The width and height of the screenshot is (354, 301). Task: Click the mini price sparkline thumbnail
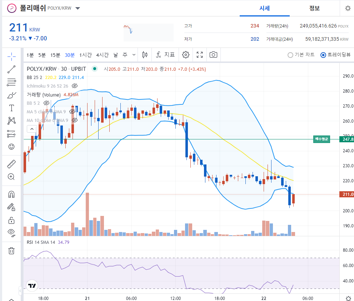click(149, 32)
